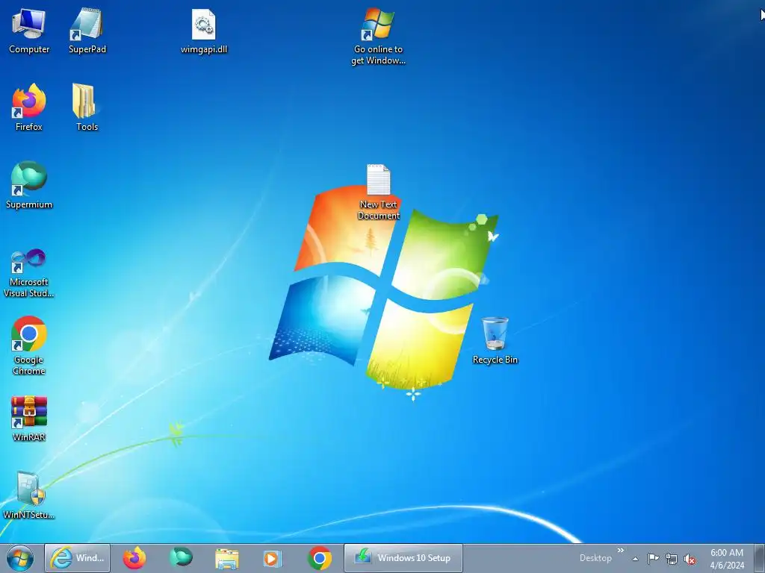Select the Supermium desktop shortcut
765x573 pixels.
[29, 186]
